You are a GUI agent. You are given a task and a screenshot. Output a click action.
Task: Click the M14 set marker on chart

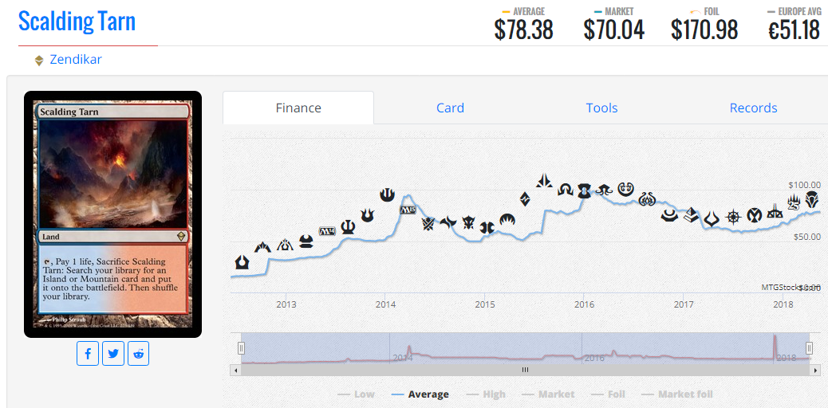(x=327, y=230)
